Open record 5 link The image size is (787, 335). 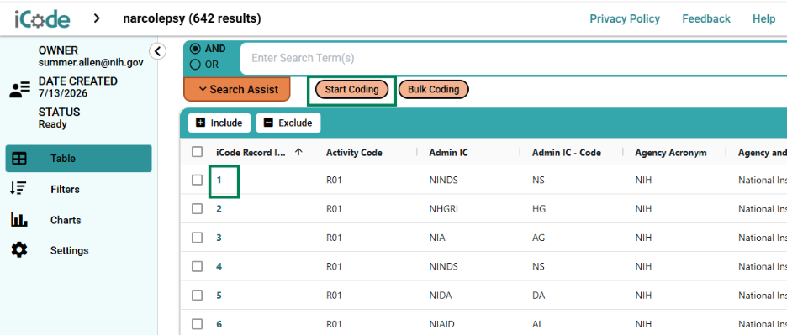tap(219, 296)
